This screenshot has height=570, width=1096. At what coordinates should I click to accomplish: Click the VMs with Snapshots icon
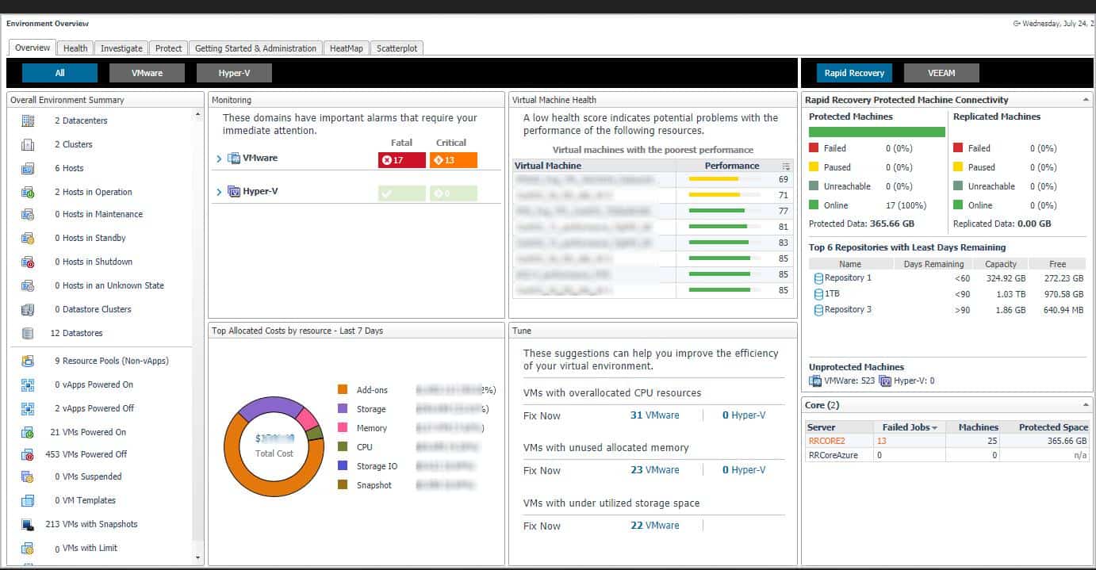pyautogui.click(x=28, y=524)
